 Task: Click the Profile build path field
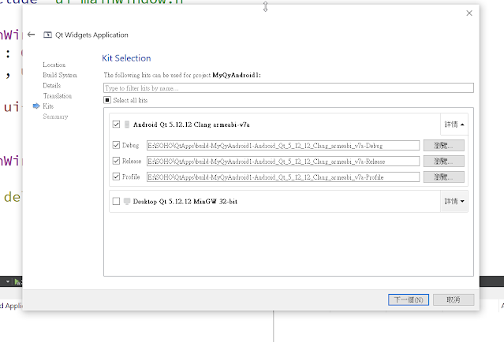pyautogui.click(x=283, y=177)
